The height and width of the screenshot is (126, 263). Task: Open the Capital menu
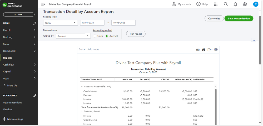pyautogui.click(x=19, y=72)
